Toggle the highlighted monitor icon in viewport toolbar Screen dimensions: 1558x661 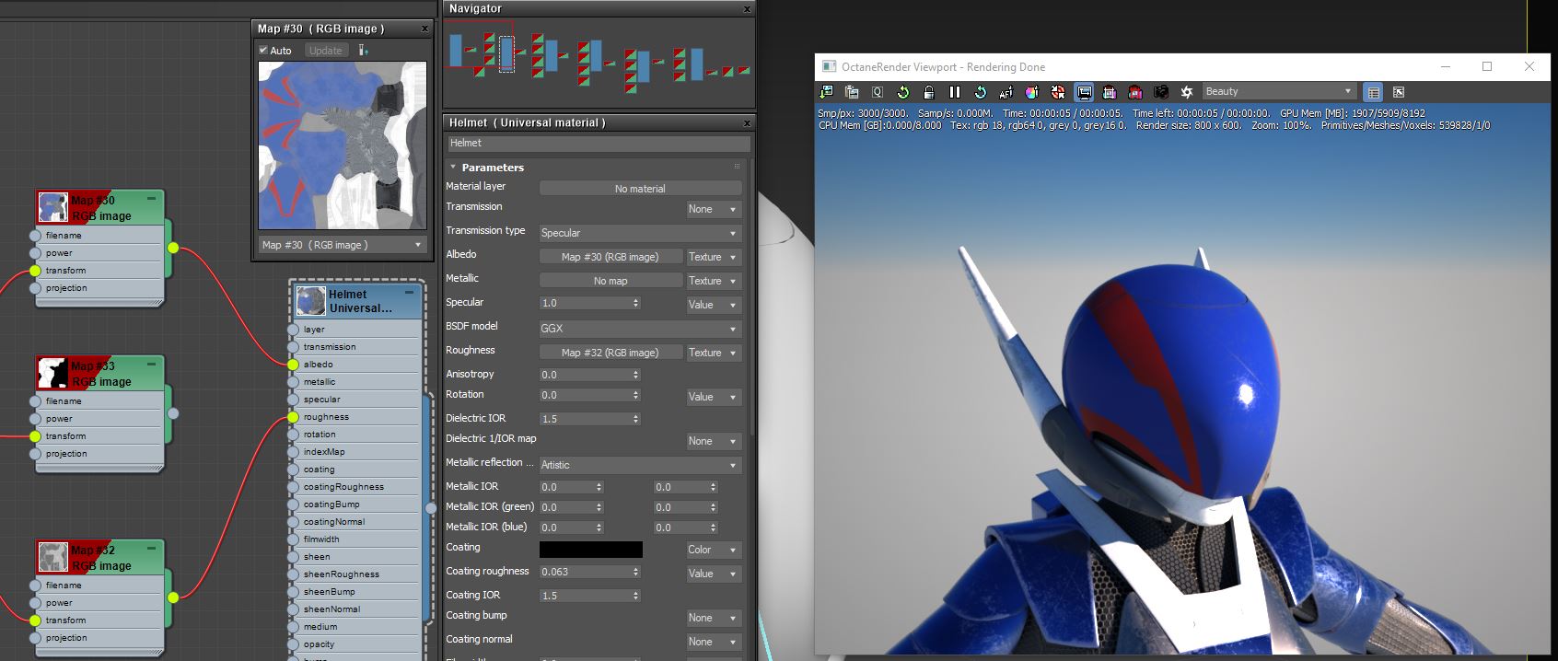pyautogui.click(x=1084, y=92)
